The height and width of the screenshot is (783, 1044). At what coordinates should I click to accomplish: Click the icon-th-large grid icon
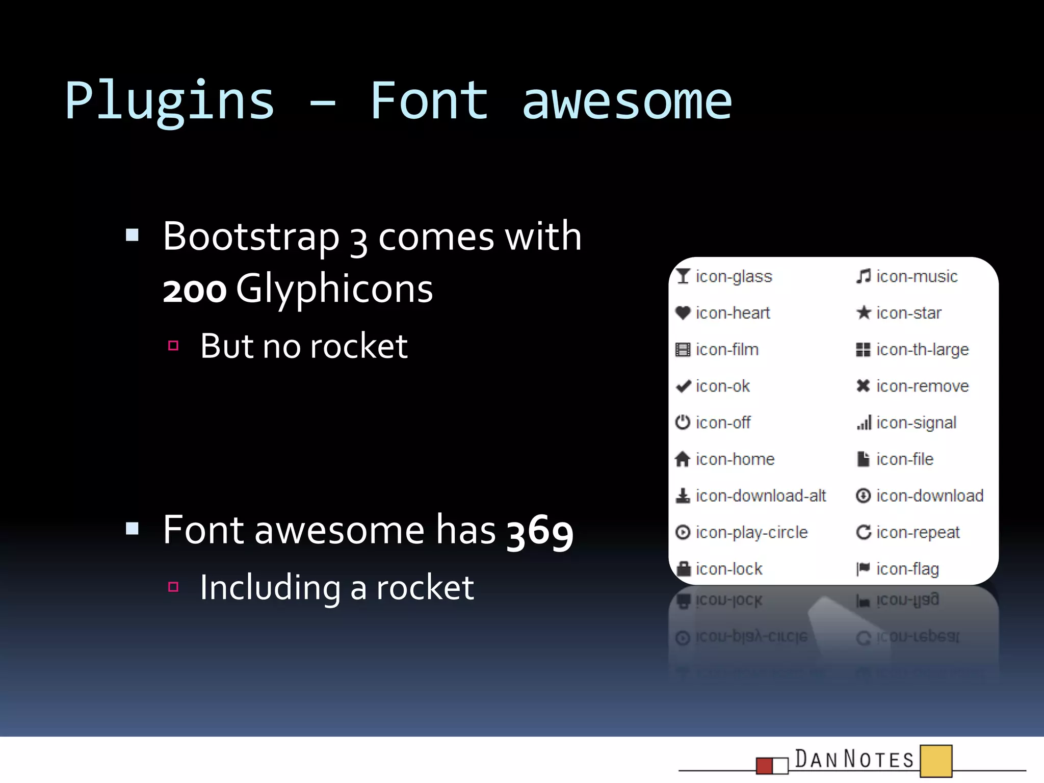coord(863,350)
